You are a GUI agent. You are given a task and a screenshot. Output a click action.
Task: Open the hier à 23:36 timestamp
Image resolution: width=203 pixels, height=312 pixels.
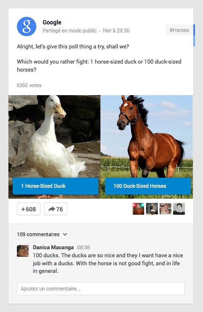pyautogui.click(x=116, y=31)
